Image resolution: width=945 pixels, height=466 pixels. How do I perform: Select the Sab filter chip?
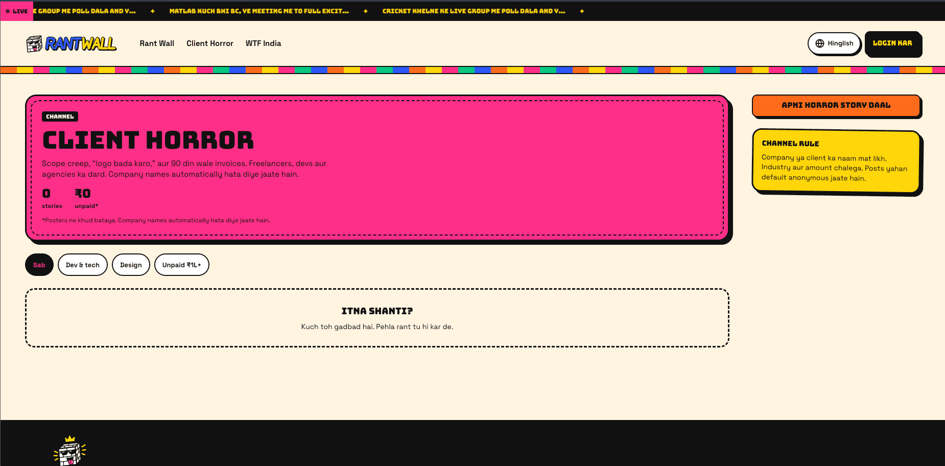coord(39,265)
